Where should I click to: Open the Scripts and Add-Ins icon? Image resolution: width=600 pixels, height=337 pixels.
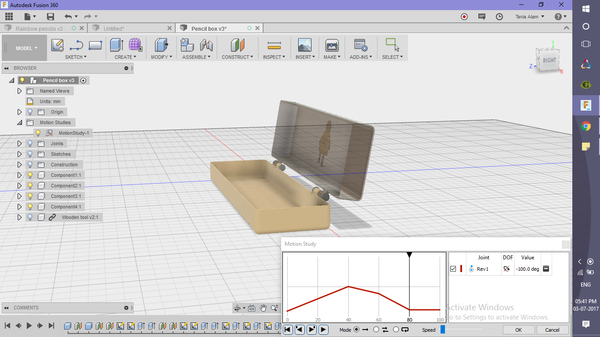click(x=361, y=45)
